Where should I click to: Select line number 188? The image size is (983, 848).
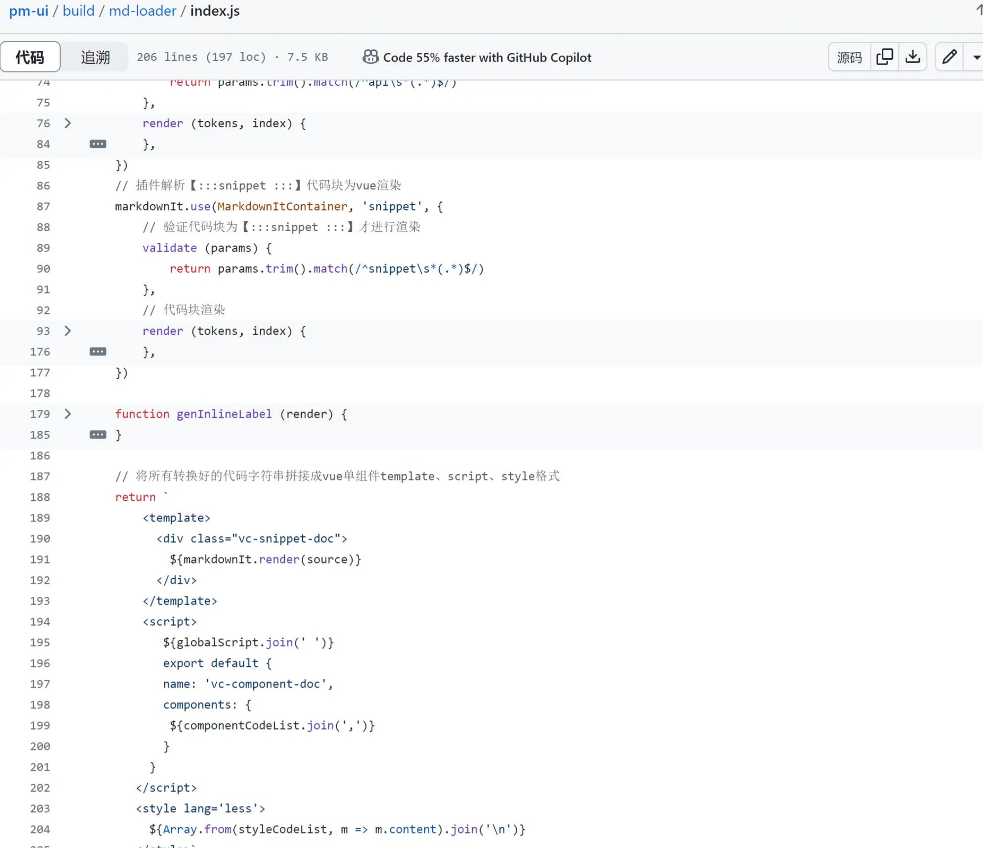pos(40,497)
